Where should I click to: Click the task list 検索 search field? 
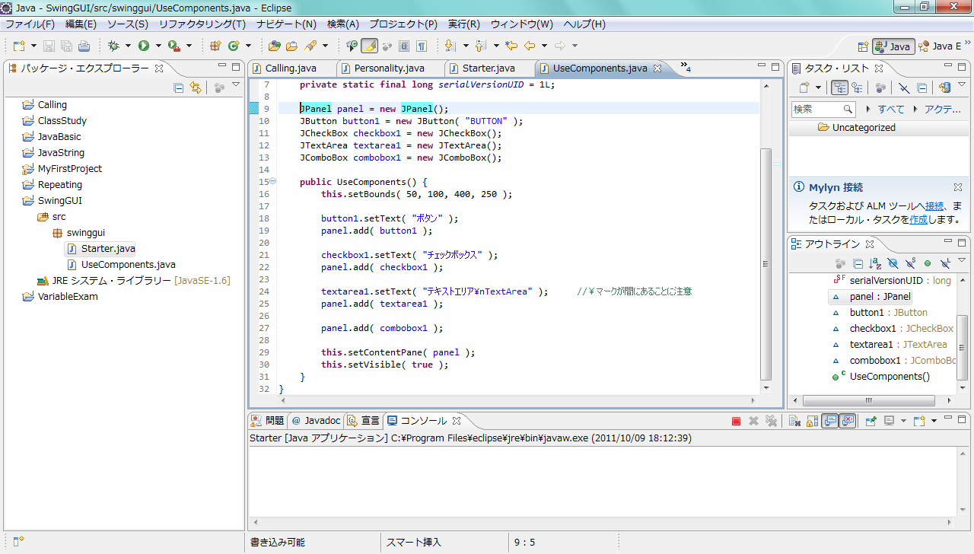(x=817, y=109)
